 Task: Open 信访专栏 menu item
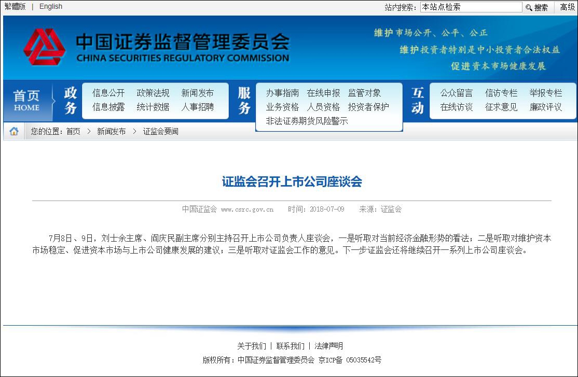501,93
